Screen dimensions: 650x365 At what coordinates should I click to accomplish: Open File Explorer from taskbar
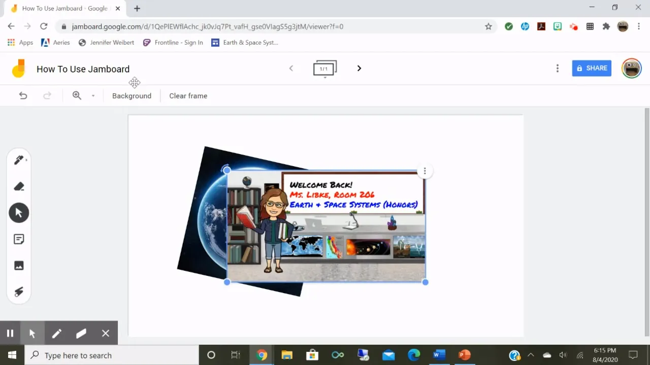pos(287,355)
